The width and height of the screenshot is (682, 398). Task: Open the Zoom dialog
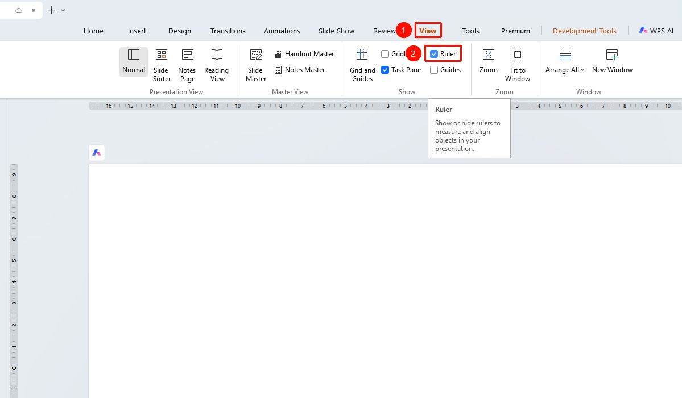489,61
